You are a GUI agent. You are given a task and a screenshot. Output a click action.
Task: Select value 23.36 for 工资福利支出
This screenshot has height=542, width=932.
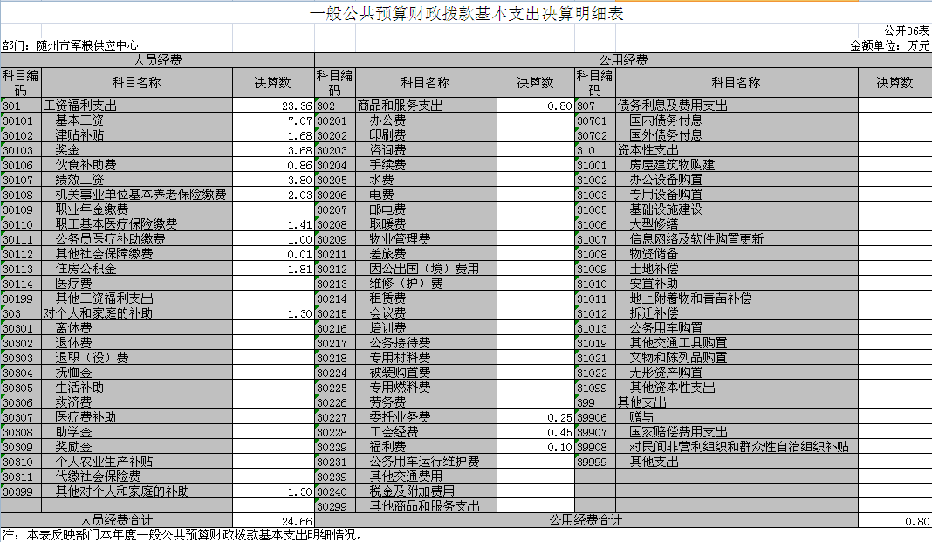[x=273, y=106]
